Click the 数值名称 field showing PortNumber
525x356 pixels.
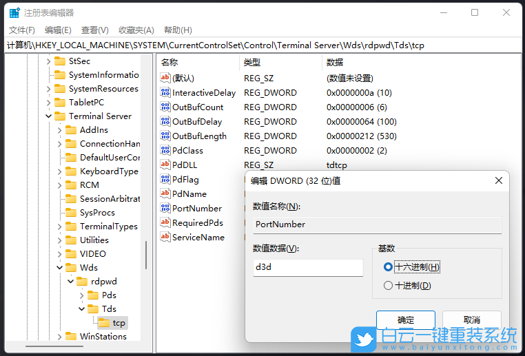(378, 224)
